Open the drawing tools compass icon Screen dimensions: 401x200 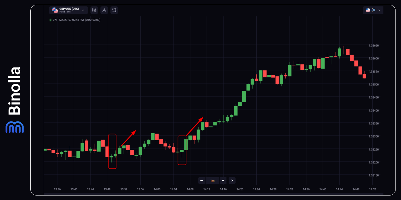tap(104, 10)
